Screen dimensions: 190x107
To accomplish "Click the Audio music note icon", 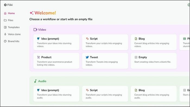I will [x=35, y=81].
